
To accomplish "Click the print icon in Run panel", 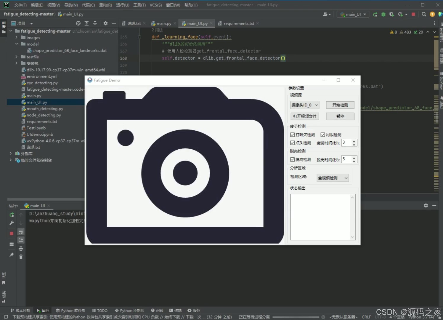I will point(21,248).
